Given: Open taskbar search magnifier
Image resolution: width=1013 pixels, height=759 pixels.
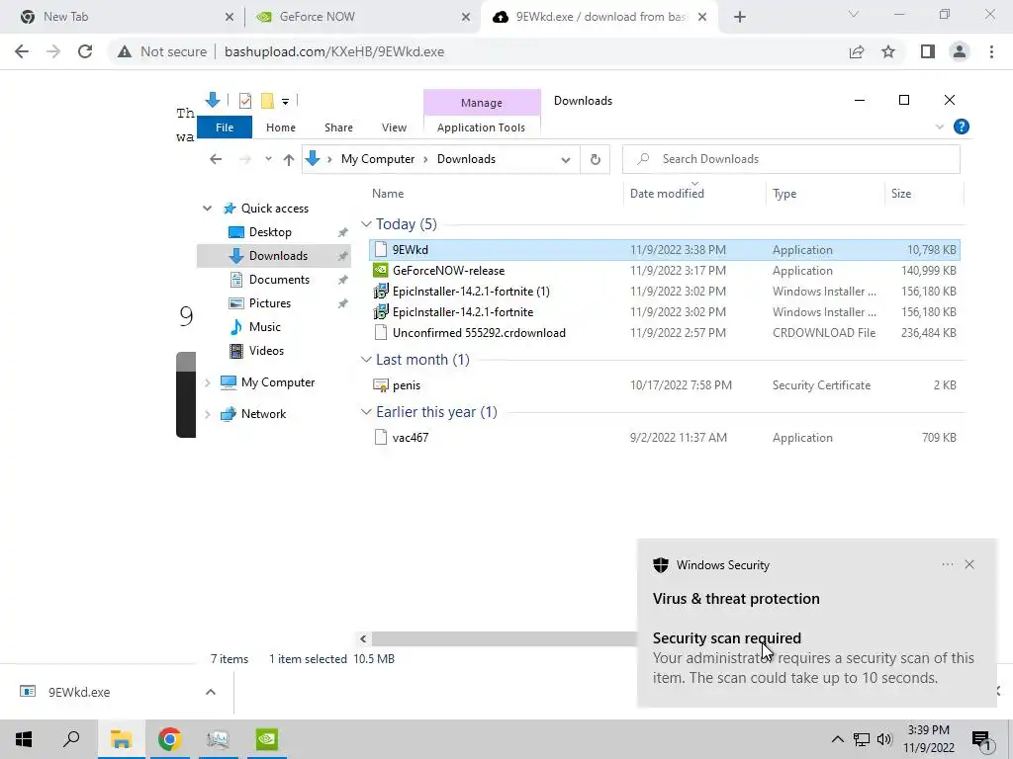Looking at the screenshot, I should click(x=71, y=739).
